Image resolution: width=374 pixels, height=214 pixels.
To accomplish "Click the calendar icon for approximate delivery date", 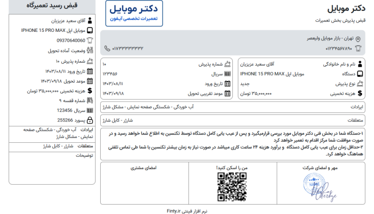I will (x=228, y=94).
